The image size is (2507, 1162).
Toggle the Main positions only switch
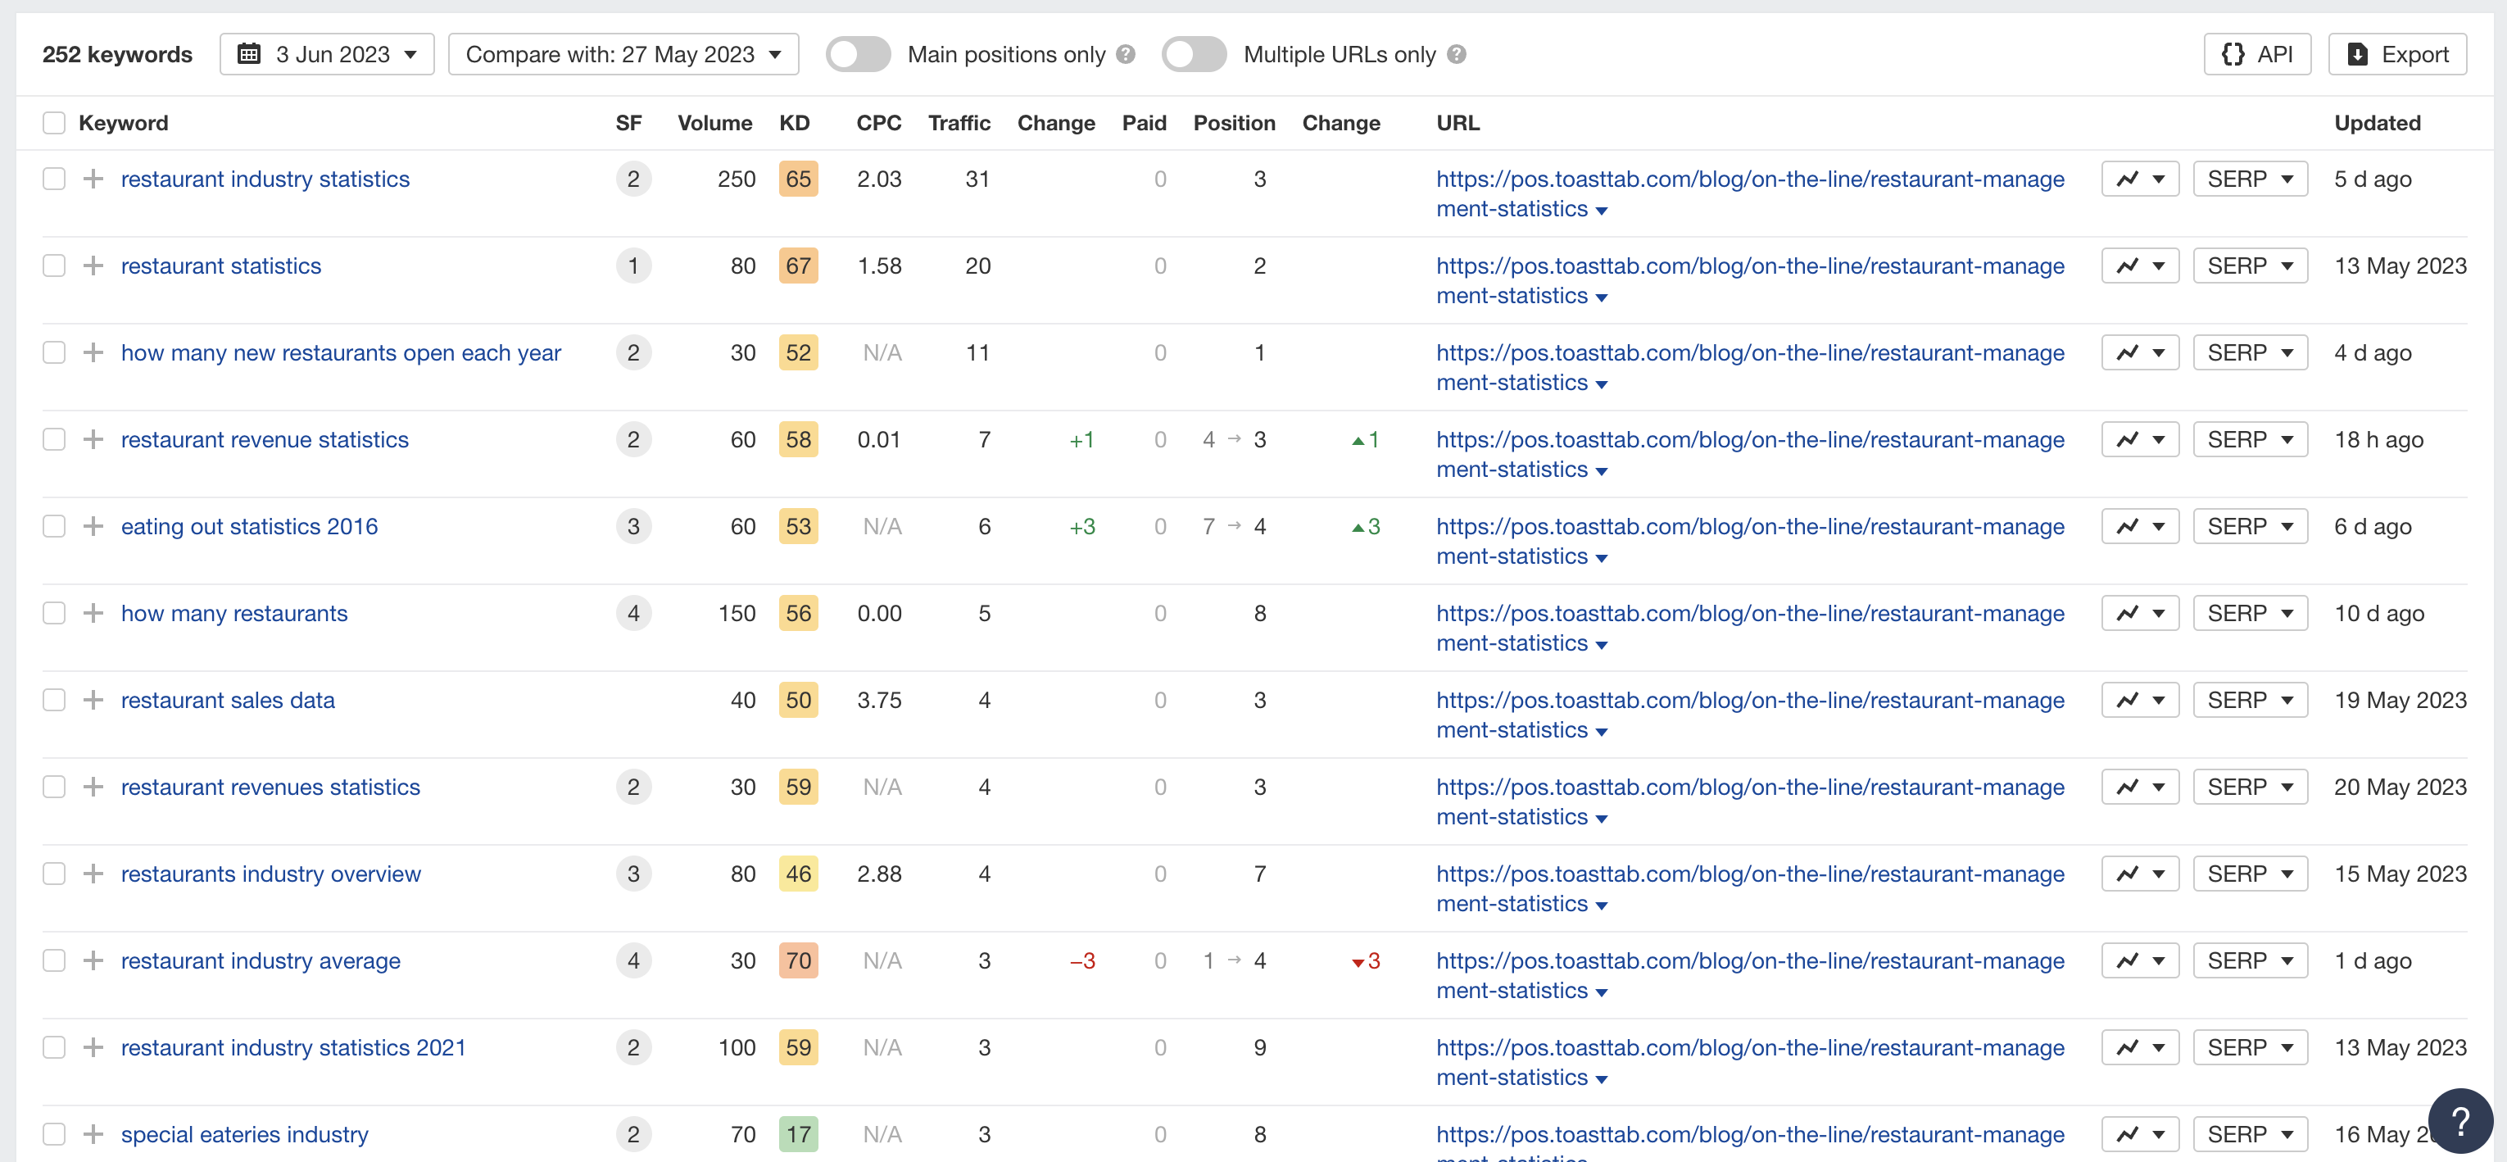[857, 54]
